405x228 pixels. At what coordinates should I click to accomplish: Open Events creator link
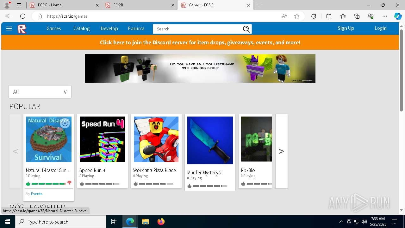click(37, 194)
